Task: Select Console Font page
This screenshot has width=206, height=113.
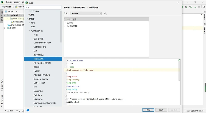Action: 40,47
